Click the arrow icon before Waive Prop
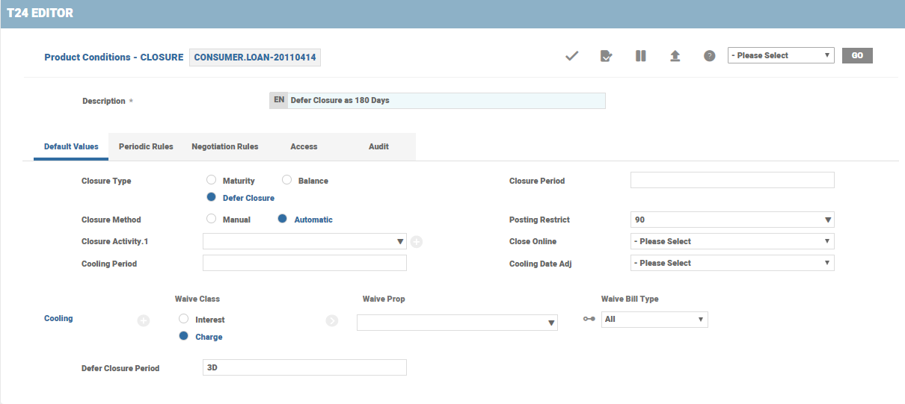Image resolution: width=905 pixels, height=404 pixels. 332,320
